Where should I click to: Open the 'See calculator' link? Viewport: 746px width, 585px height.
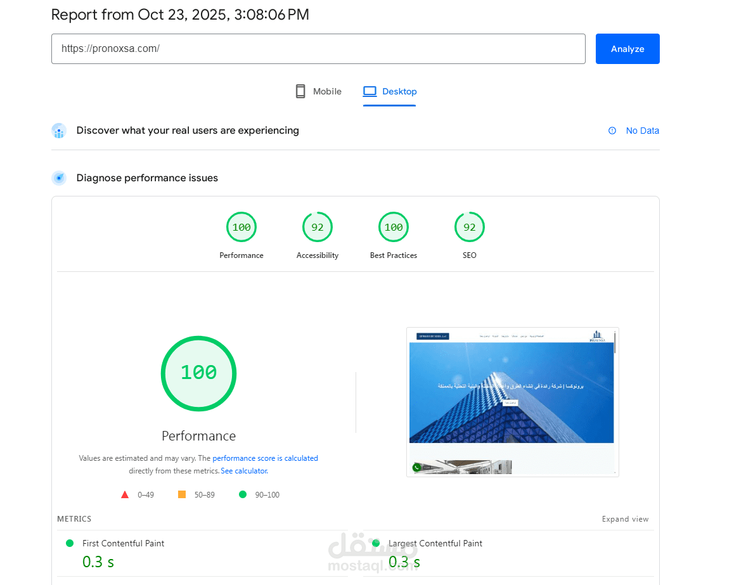[x=244, y=471]
